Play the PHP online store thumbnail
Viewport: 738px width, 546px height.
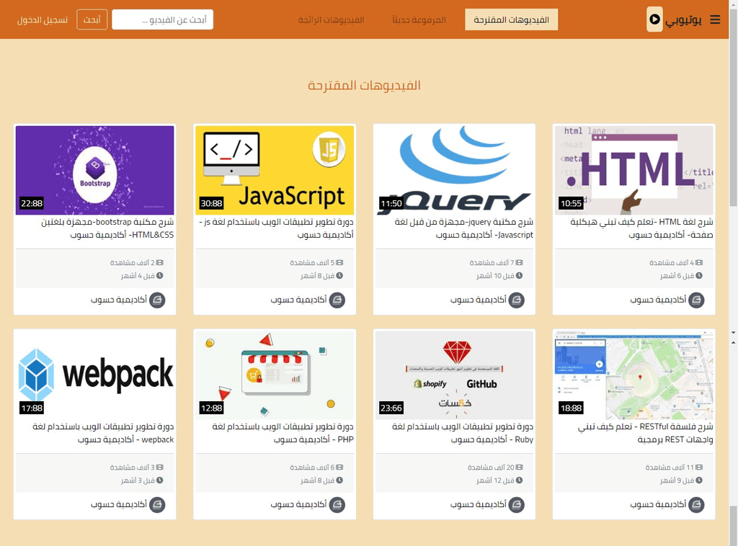pos(275,375)
